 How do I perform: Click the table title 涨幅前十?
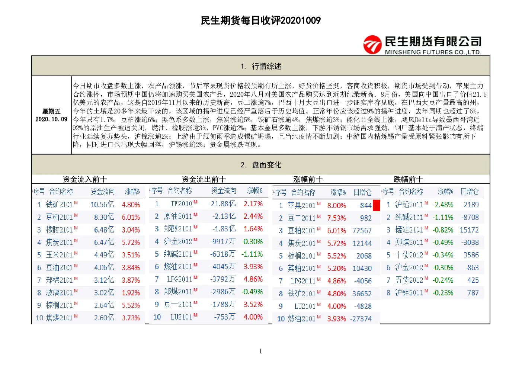point(308,179)
